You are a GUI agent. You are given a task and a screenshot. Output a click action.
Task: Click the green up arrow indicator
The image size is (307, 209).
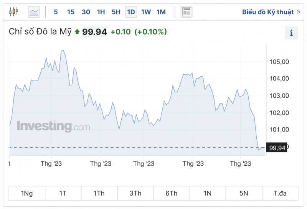point(77,32)
